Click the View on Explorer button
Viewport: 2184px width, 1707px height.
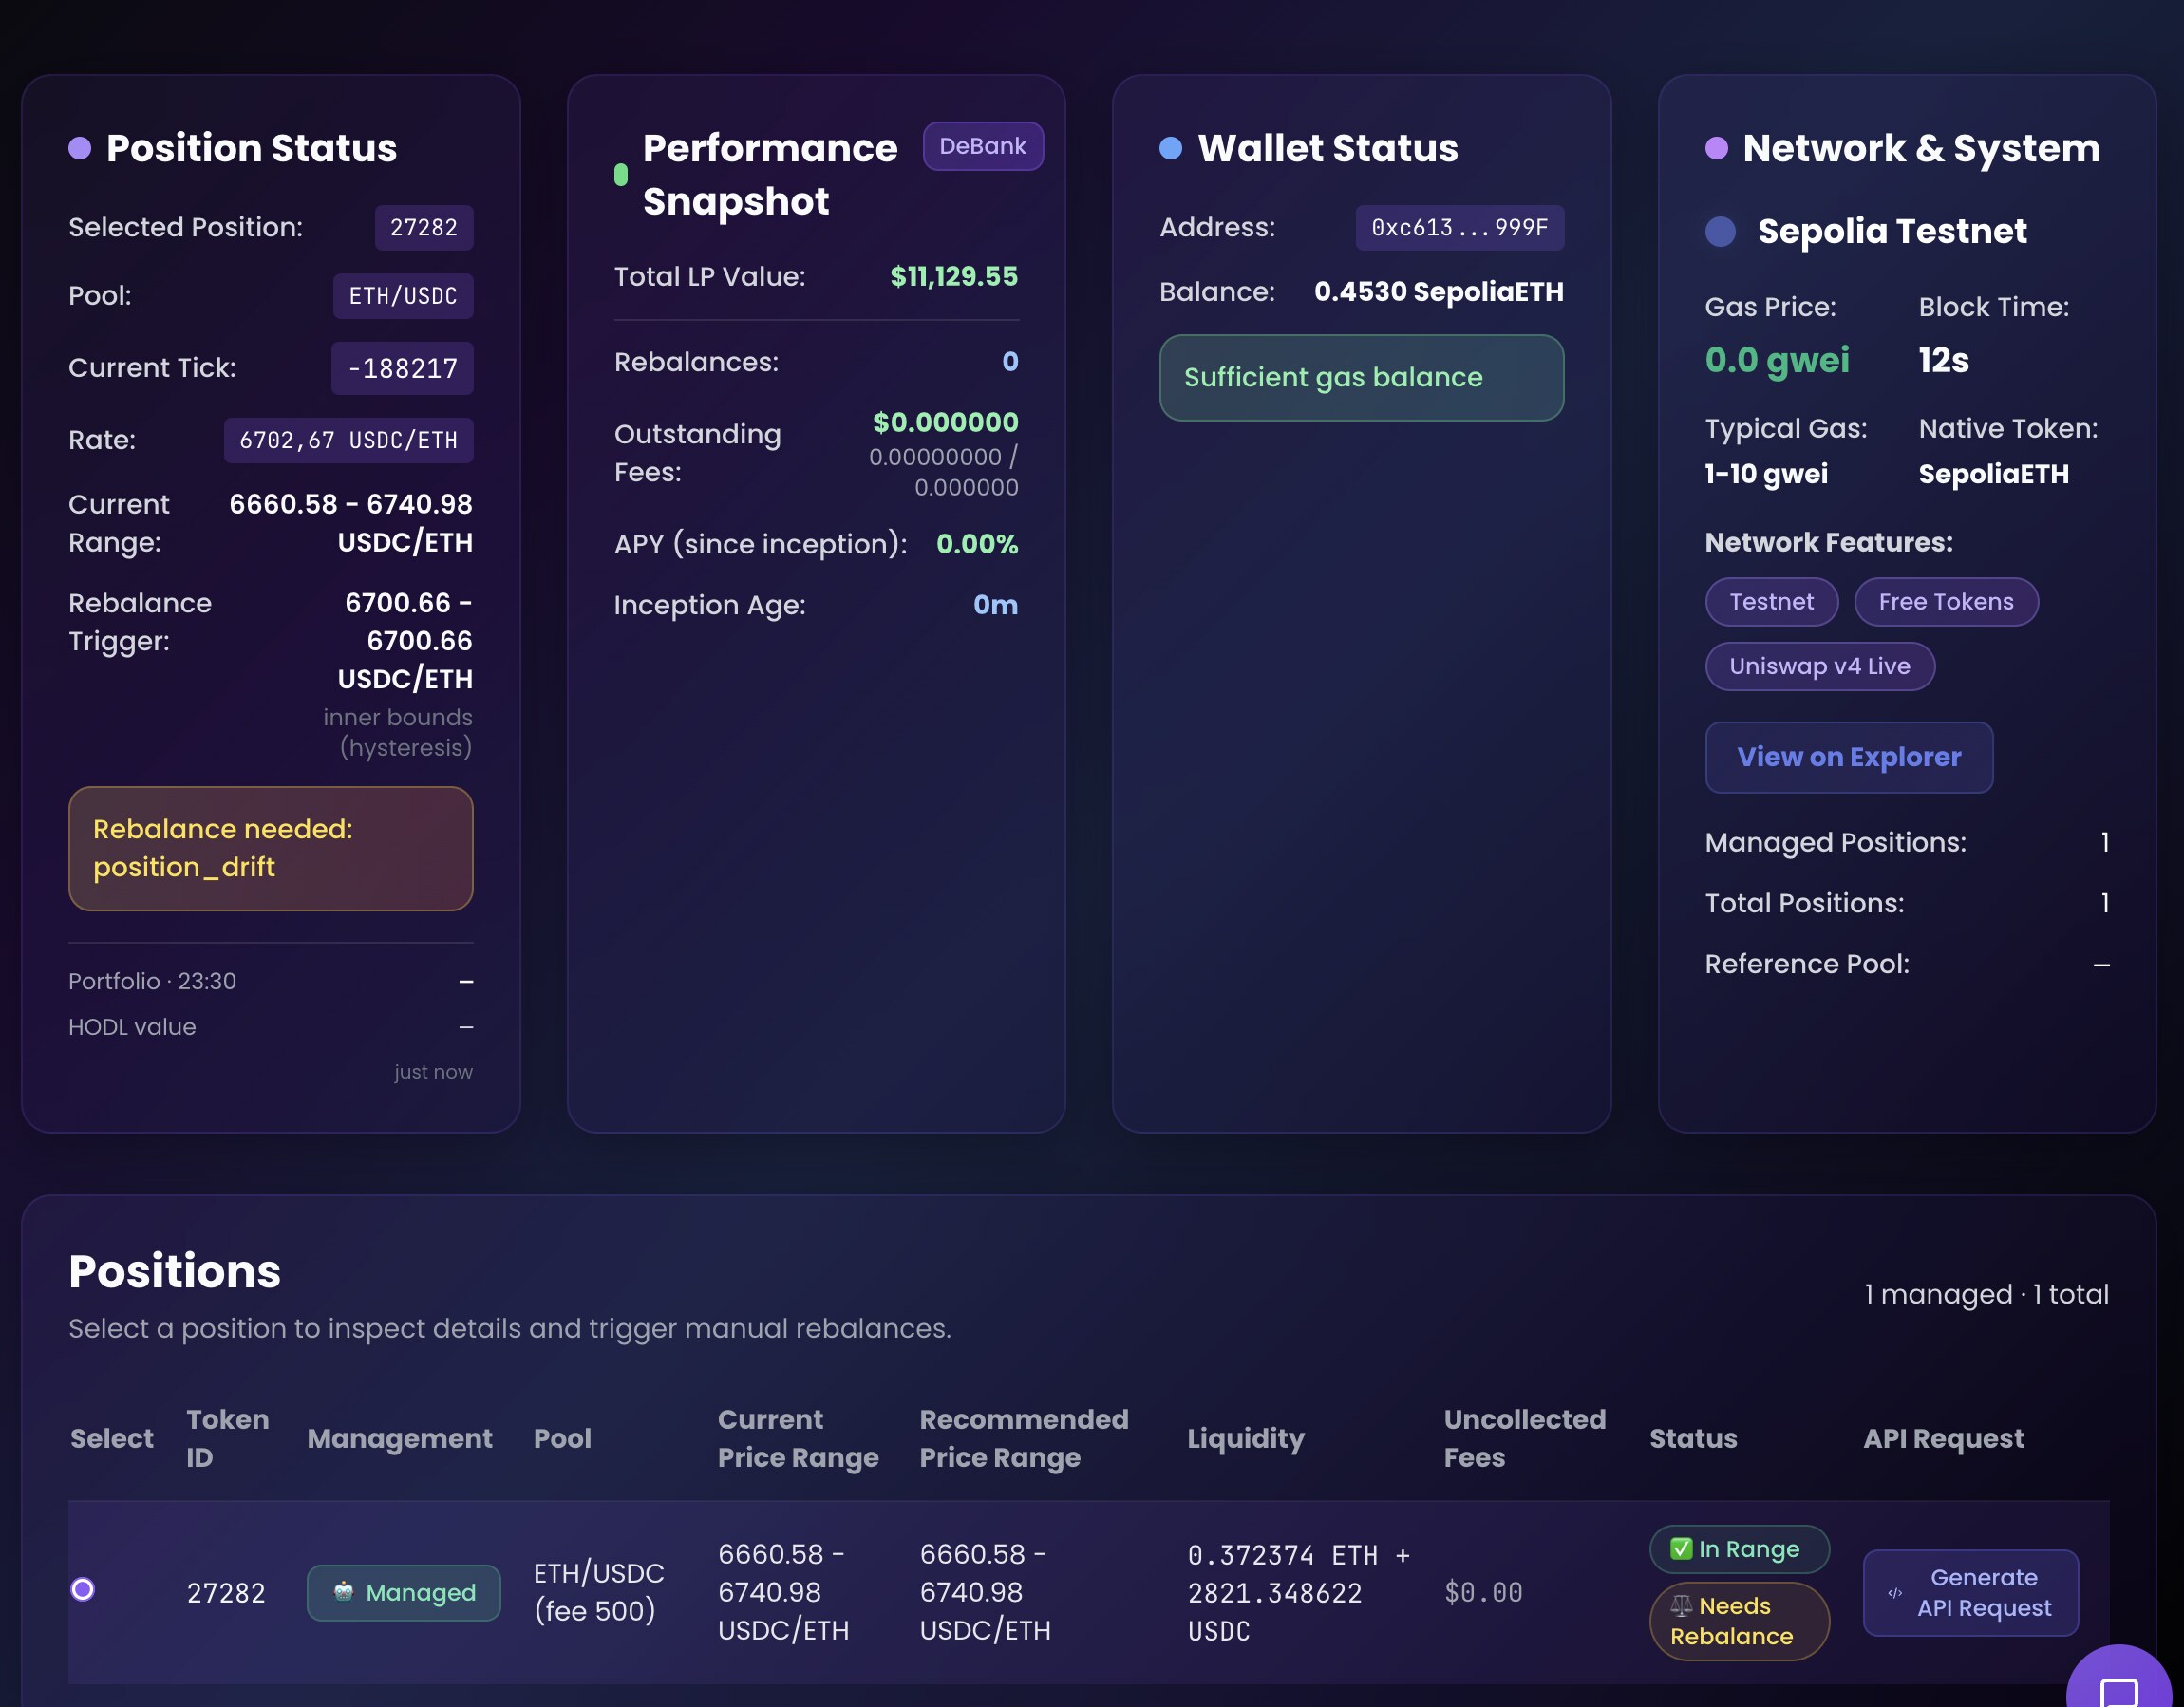tap(1848, 757)
